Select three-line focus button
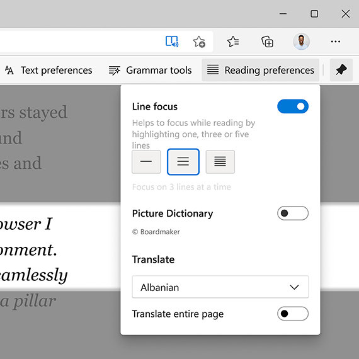 pyautogui.click(x=183, y=162)
